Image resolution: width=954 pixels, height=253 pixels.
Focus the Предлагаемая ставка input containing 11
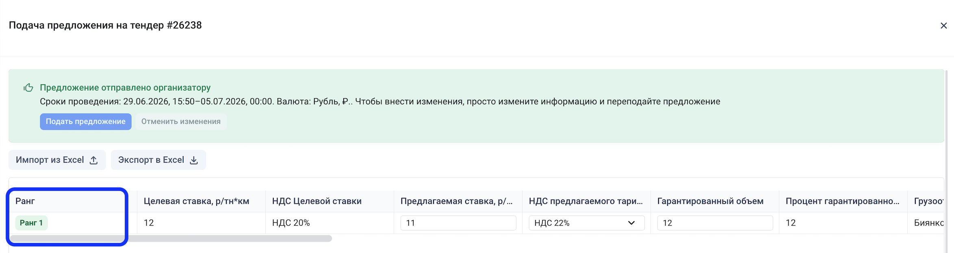click(x=458, y=223)
